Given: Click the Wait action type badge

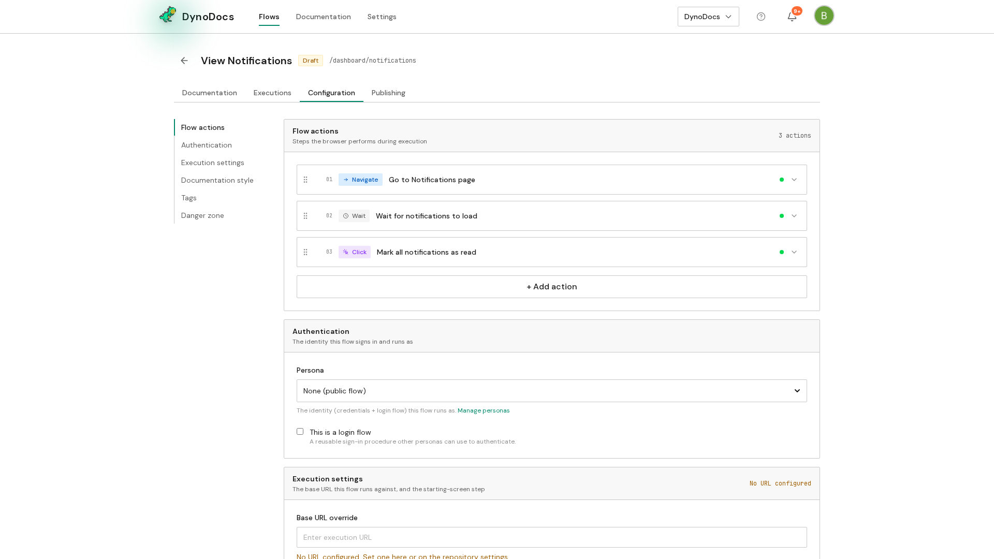Looking at the screenshot, I should point(354,216).
